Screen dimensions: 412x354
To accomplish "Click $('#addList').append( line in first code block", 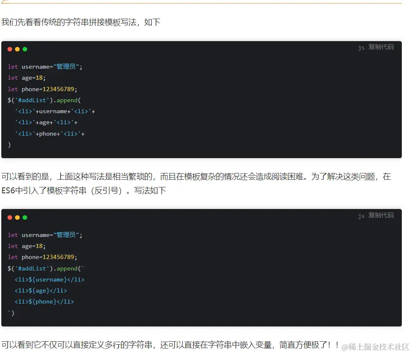I will (x=44, y=100).
